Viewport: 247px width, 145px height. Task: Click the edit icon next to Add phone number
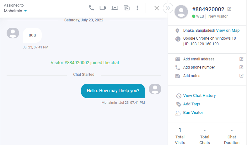(x=241, y=67)
